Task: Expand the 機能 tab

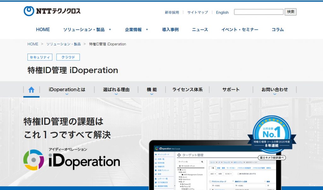Action: click(152, 90)
